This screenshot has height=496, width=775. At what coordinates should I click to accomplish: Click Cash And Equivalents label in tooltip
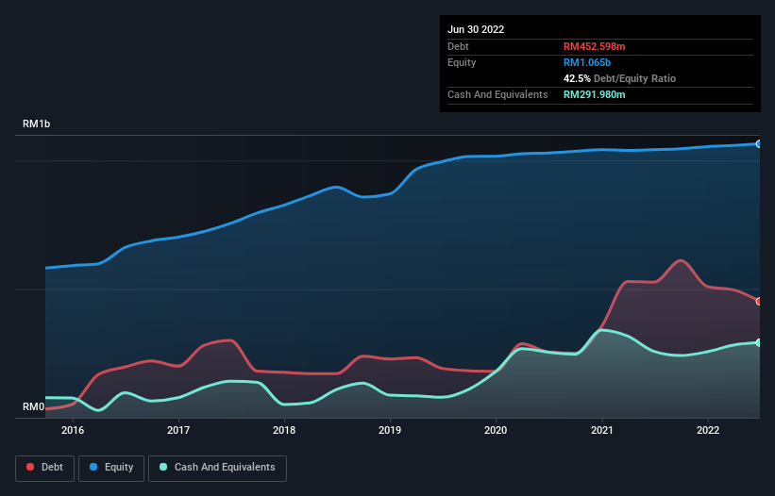[x=497, y=94]
